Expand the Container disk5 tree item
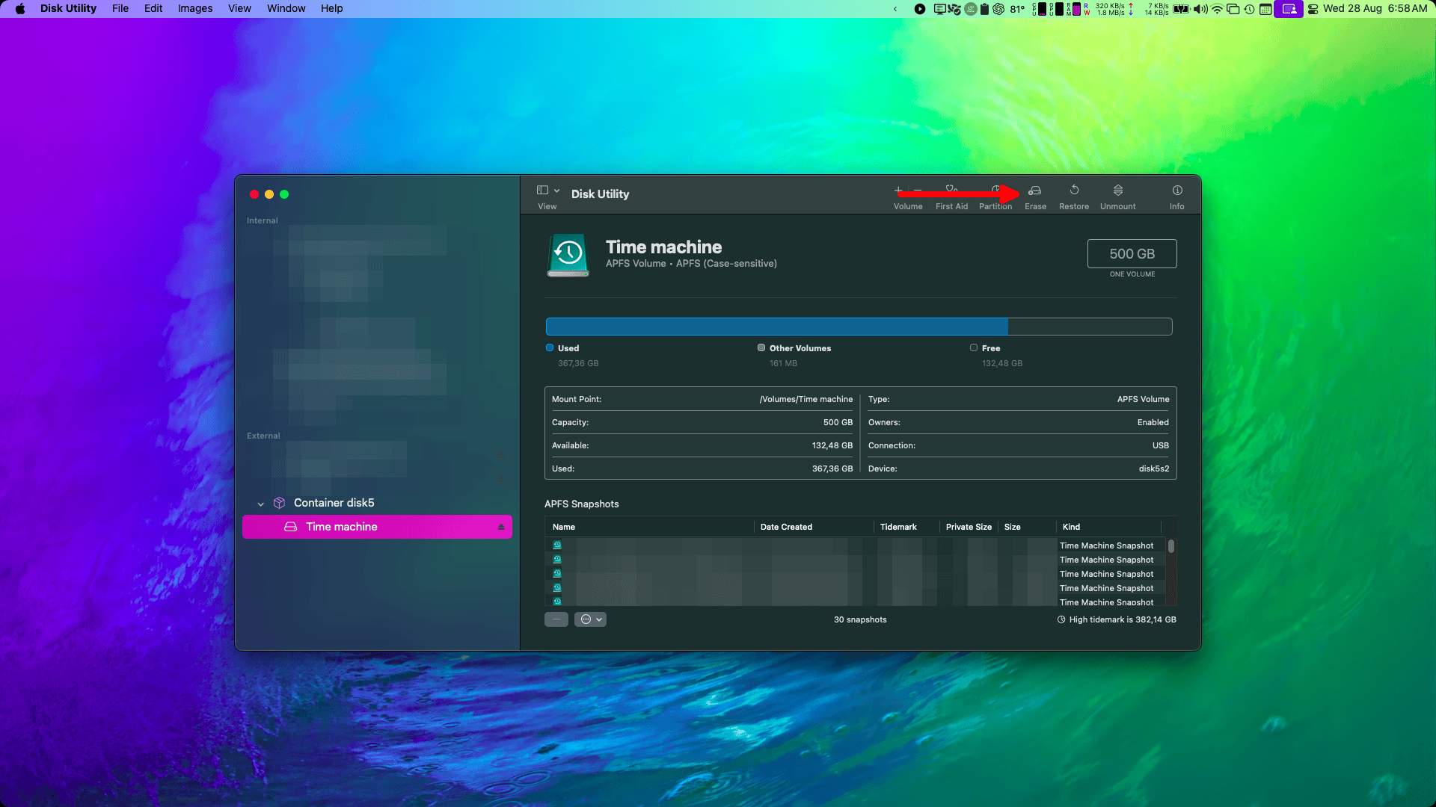The width and height of the screenshot is (1436, 807). (x=260, y=503)
